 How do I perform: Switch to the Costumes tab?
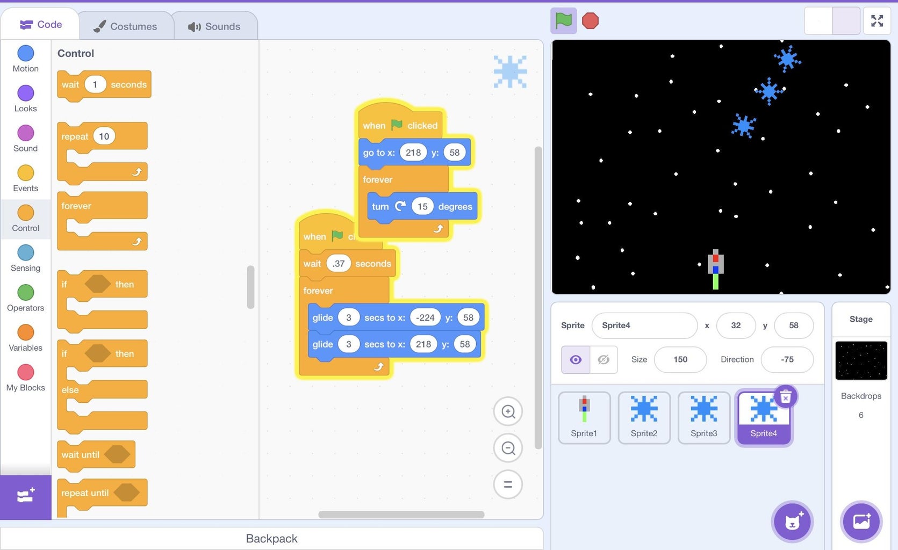click(x=126, y=25)
